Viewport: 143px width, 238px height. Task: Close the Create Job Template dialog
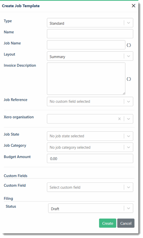(133, 6)
